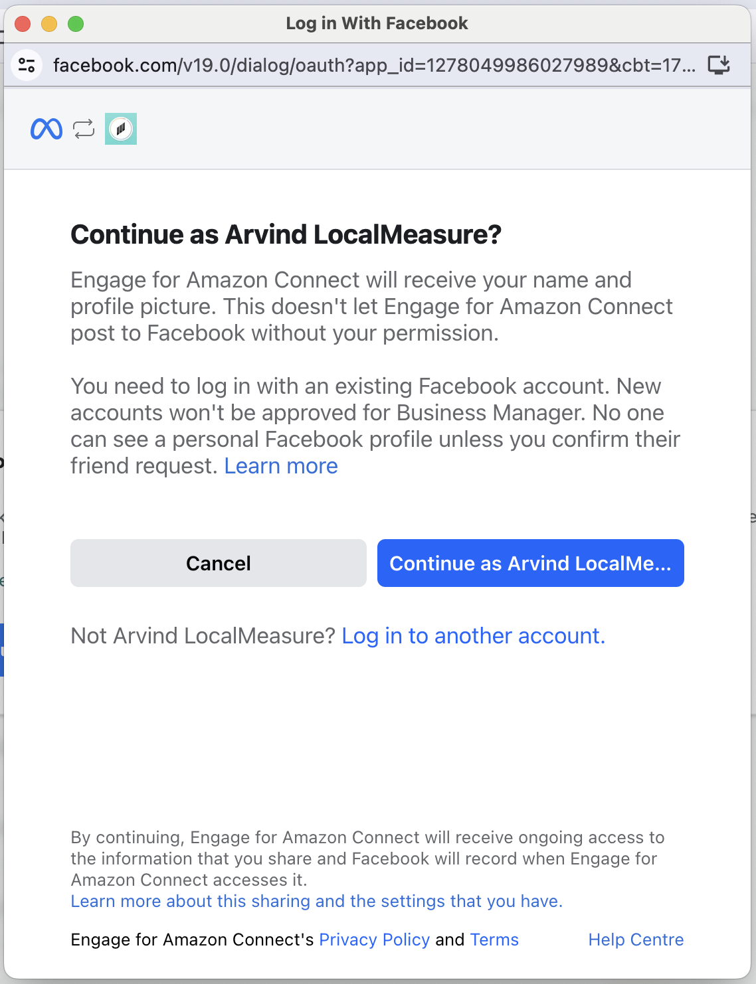Continue as Arvind LocalMeasure via blue button

pyautogui.click(x=530, y=563)
